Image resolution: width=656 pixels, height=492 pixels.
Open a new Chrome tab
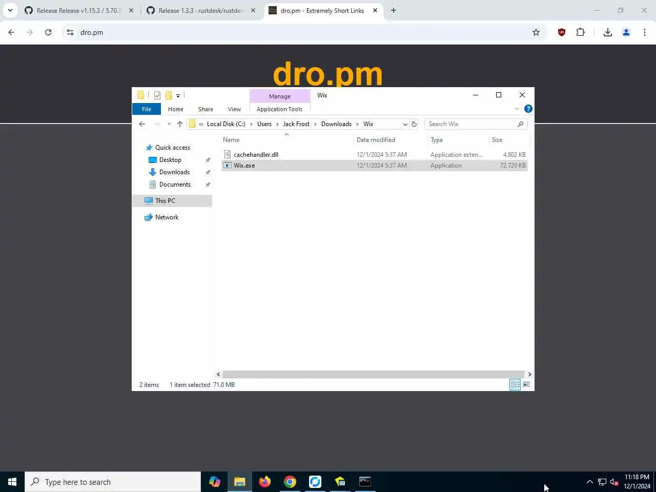pos(394,10)
